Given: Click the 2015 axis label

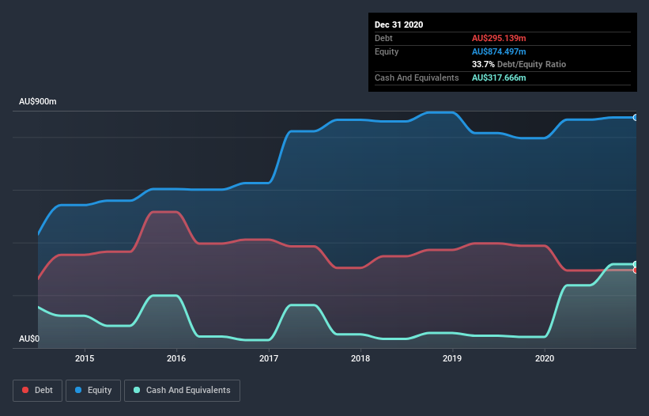Looking at the screenshot, I should [85, 358].
